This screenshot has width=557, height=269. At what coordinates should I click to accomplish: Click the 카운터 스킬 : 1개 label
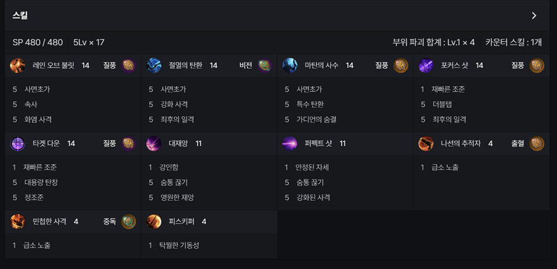514,42
